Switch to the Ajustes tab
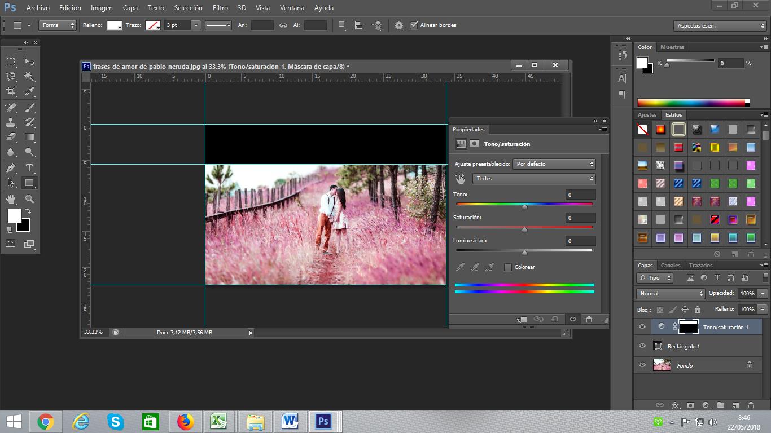Viewport: 771px width, 433px height. [647, 115]
